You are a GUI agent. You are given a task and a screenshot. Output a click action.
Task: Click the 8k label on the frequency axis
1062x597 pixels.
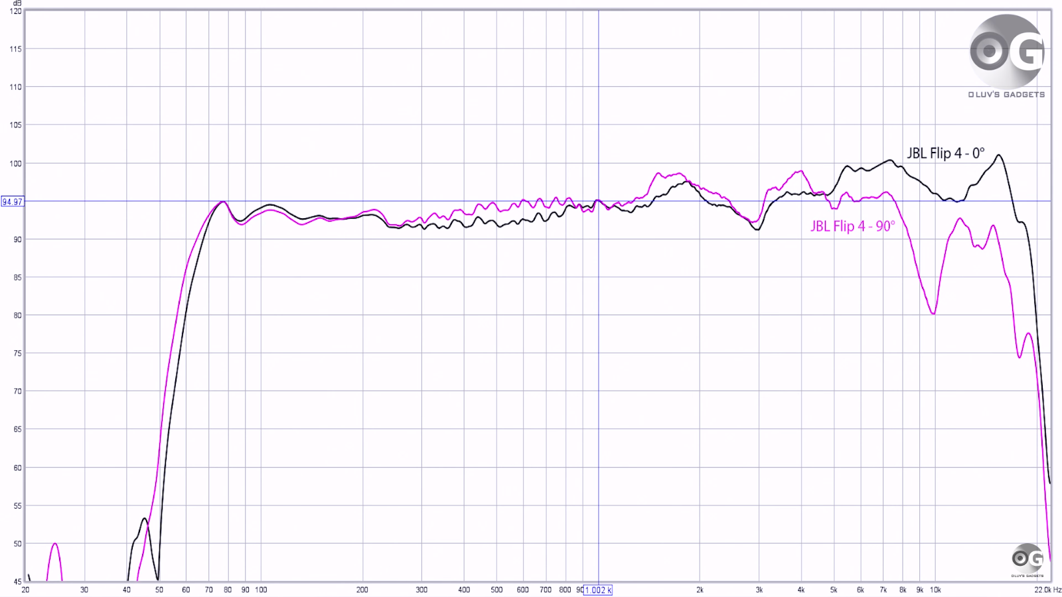point(903,590)
